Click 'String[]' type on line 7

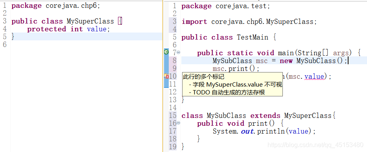pyautogui.click(x=313, y=53)
